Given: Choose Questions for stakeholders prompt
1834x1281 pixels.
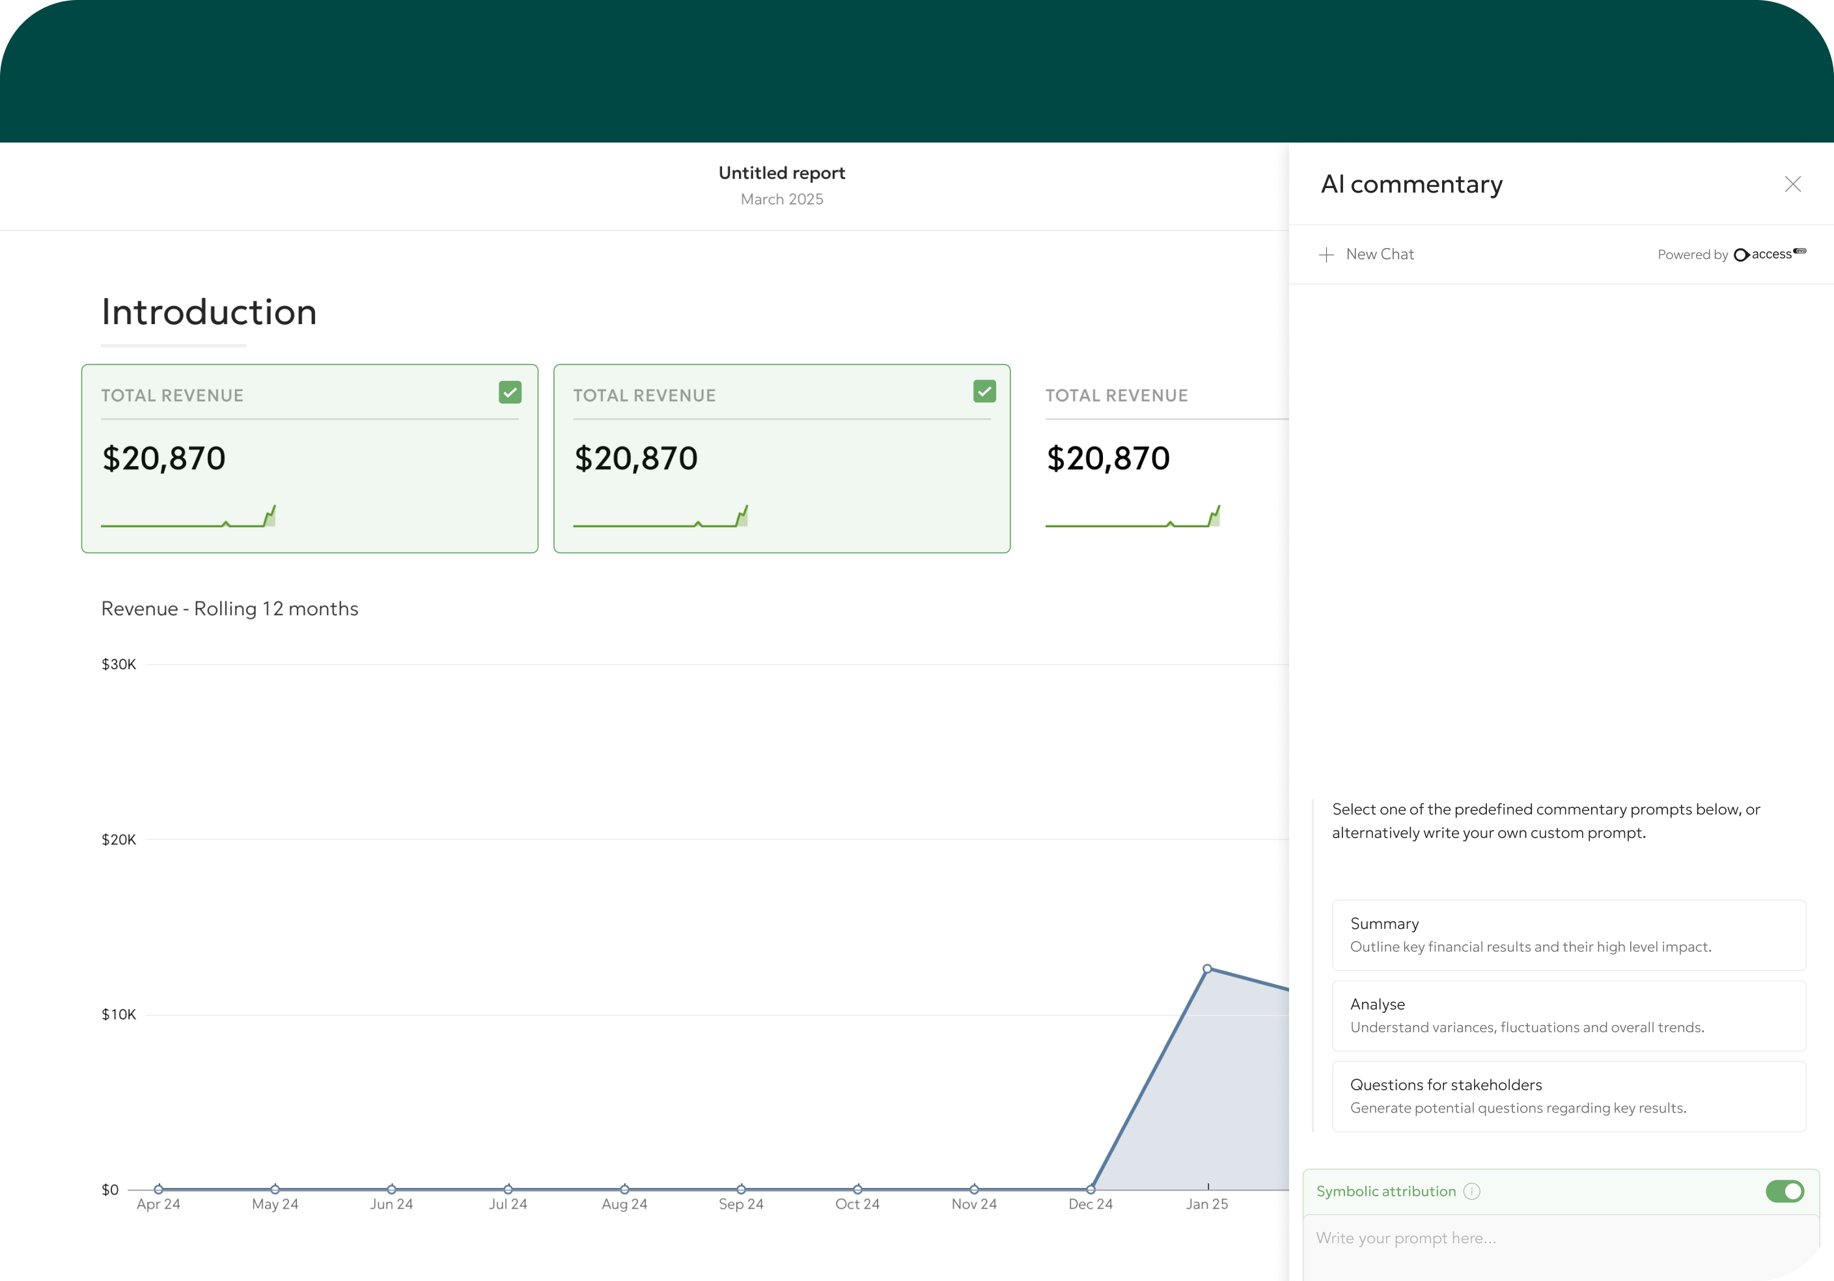Looking at the screenshot, I should (1568, 1097).
